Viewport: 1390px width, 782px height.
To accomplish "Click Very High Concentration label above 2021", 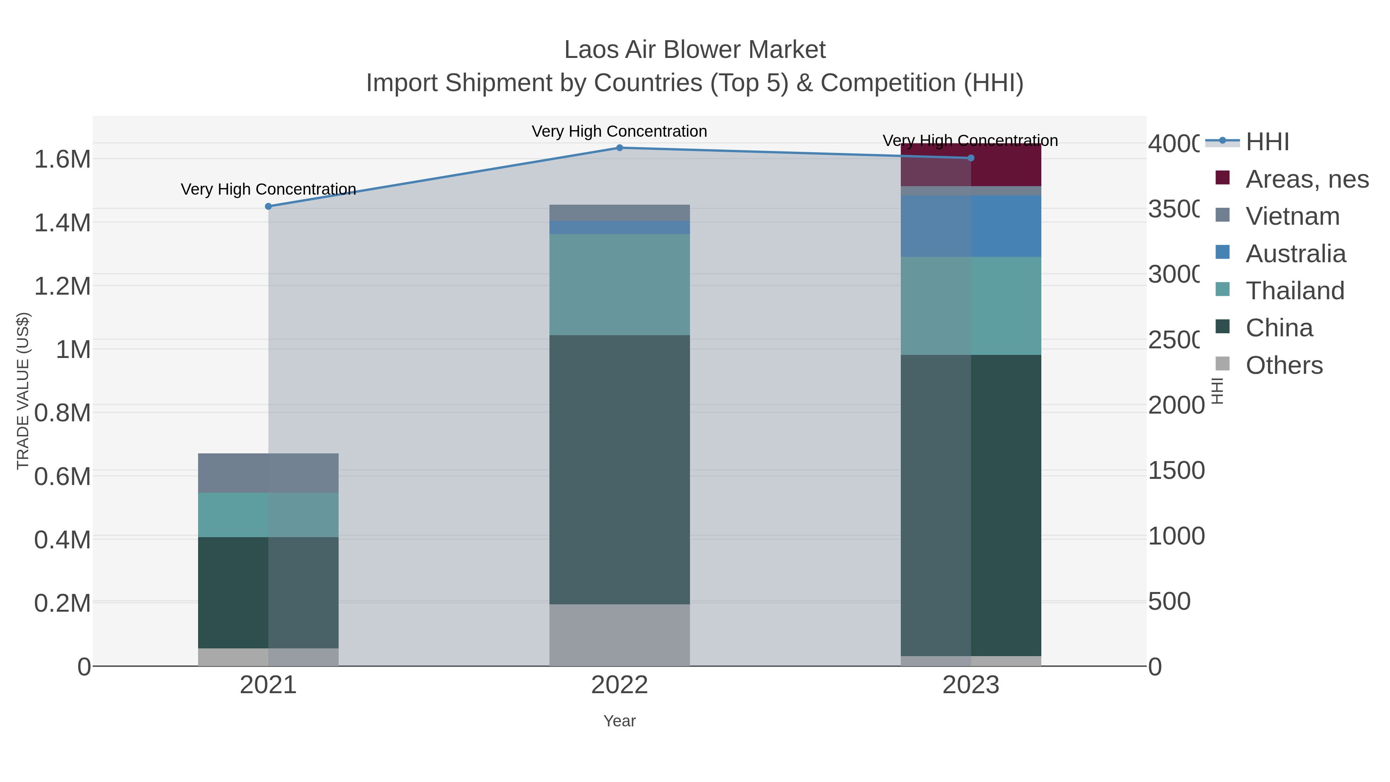I will click(x=268, y=189).
